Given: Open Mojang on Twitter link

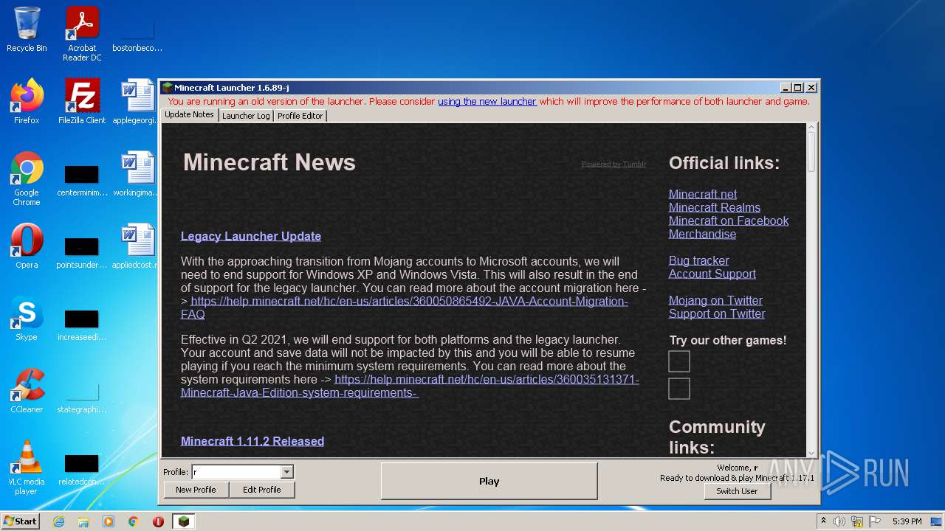Looking at the screenshot, I should (715, 300).
